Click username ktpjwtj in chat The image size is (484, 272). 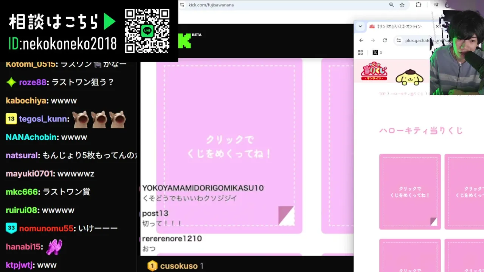coord(19,265)
